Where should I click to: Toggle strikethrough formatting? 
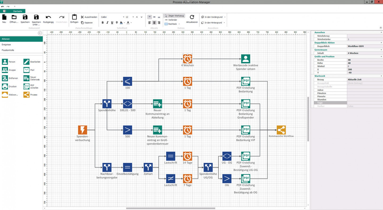(x=117, y=23)
